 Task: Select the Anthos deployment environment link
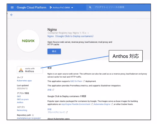(20, 102)
